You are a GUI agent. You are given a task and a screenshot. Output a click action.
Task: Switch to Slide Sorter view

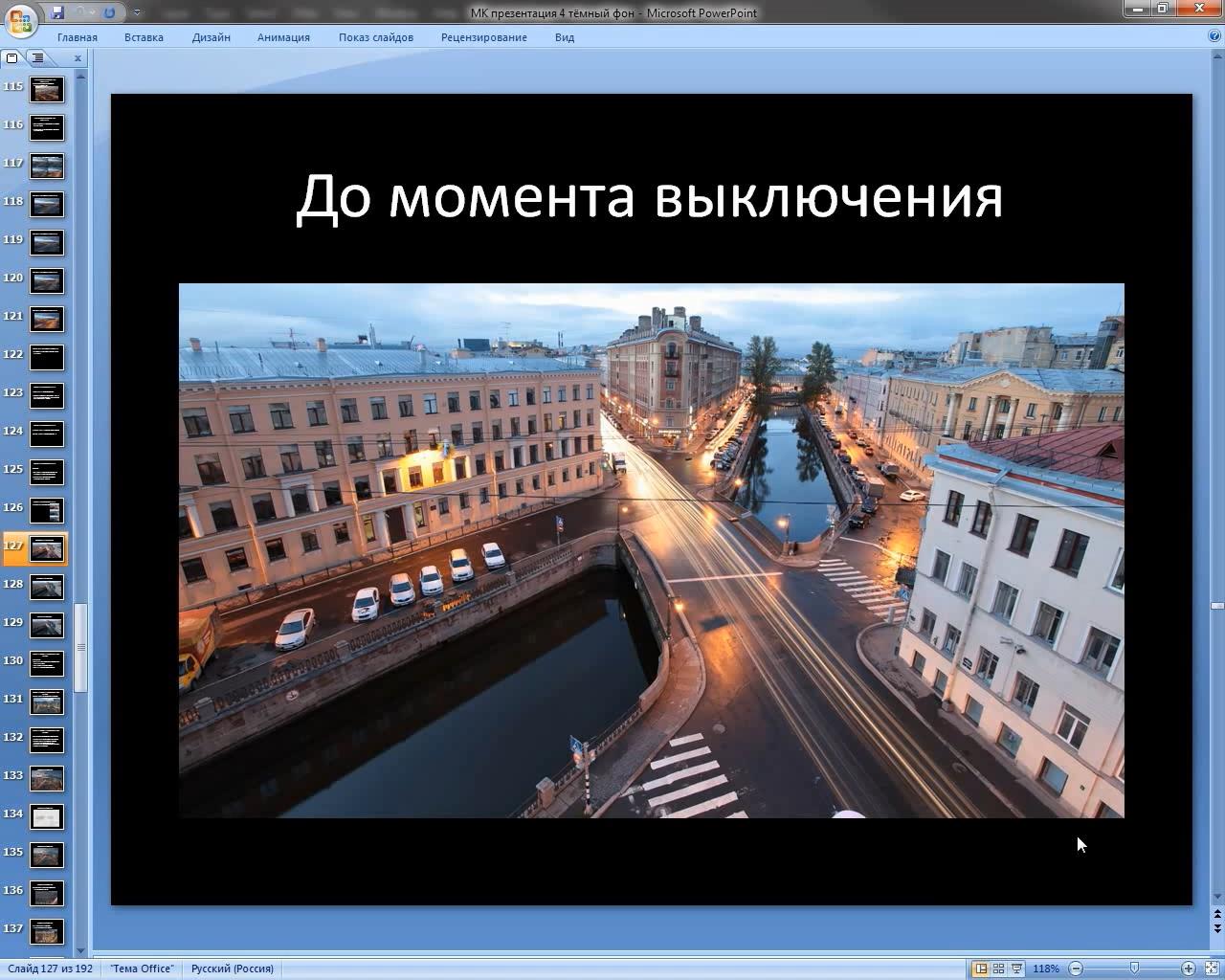(999, 969)
